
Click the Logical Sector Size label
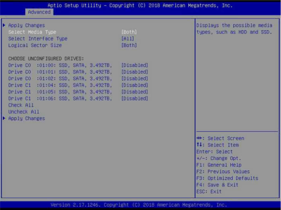click(x=35, y=45)
